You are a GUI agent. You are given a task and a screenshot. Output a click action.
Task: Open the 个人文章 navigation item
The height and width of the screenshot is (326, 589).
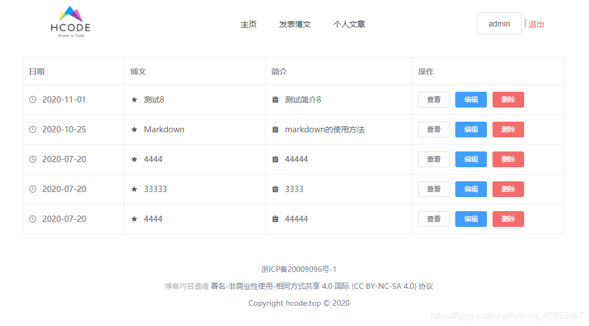[349, 24]
